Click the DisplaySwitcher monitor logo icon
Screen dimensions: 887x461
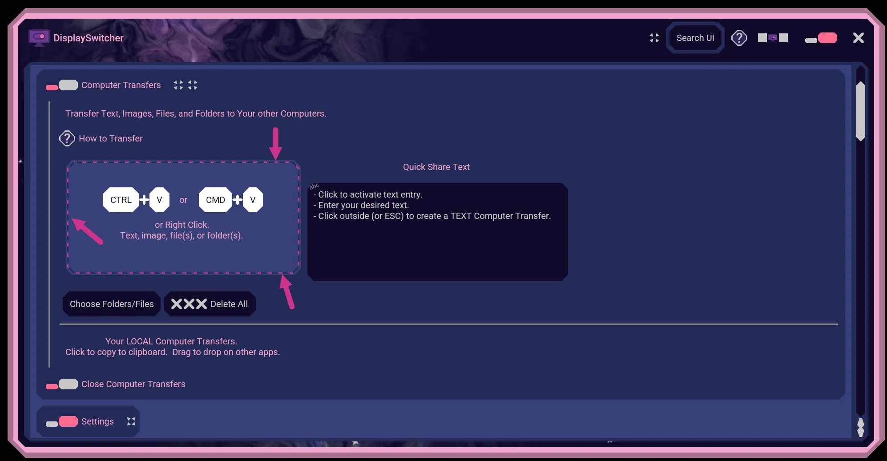(39, 38)
